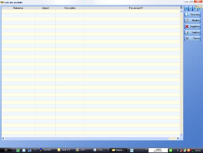
Task: Expand the Word taskbar group dropdown arrow
Action: click(x=108, y=150)
